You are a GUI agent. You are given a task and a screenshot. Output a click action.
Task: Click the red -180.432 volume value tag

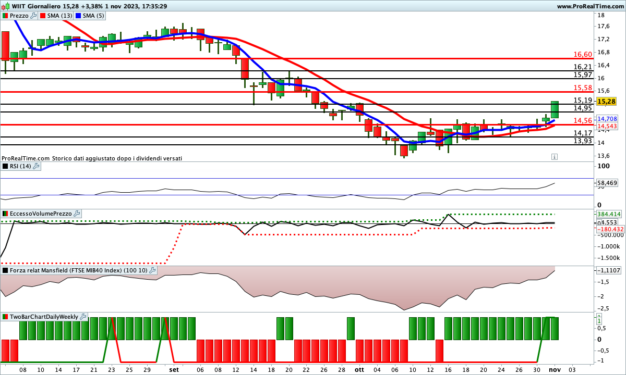click(610, 229)
